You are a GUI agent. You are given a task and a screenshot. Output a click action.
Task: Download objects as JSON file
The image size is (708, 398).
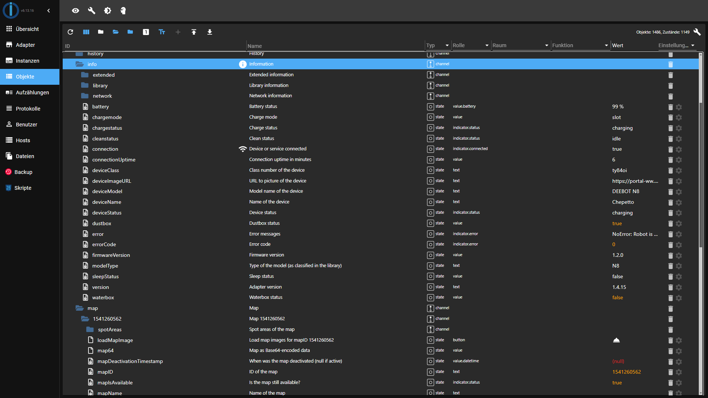(x=210, y=32)
